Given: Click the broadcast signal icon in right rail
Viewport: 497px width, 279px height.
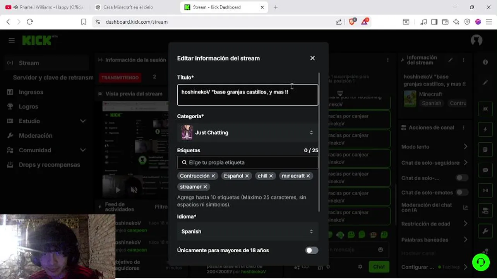Looking at the screenshot, I should [485, 191].
